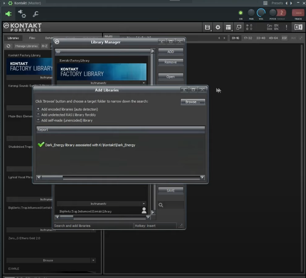Click Manage Libraries button
Screen dimensions: 306x278
coord(26,46)
